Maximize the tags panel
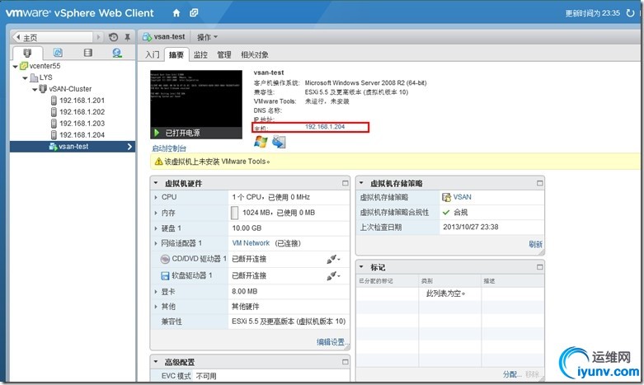644x385 pixels. (539, 267)
